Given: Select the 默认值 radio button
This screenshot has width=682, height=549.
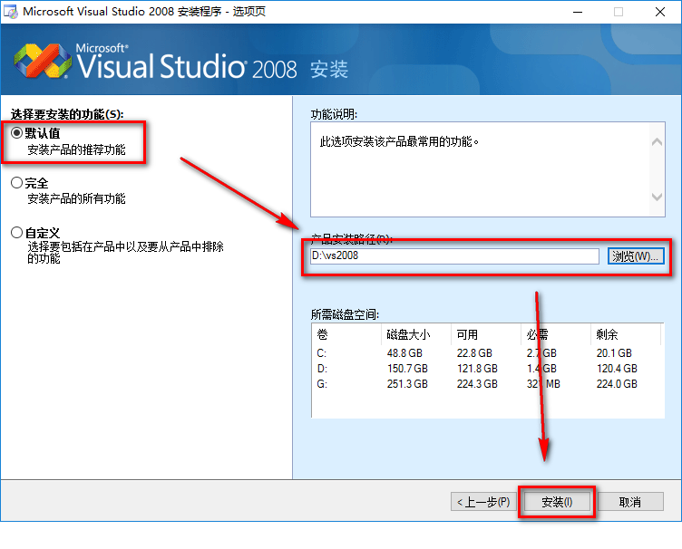Looking at the screenshot, I should click(x=16, y=133).
